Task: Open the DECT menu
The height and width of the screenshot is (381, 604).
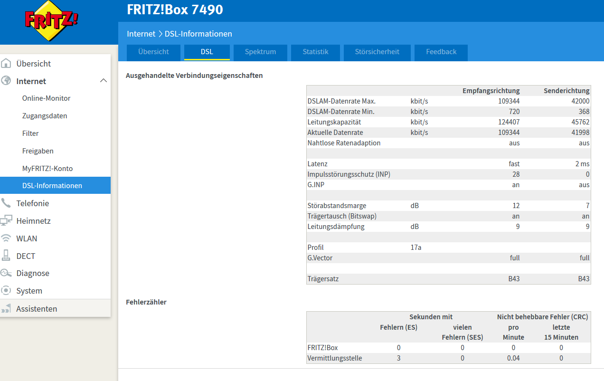Action: click(x=26, y=256)
